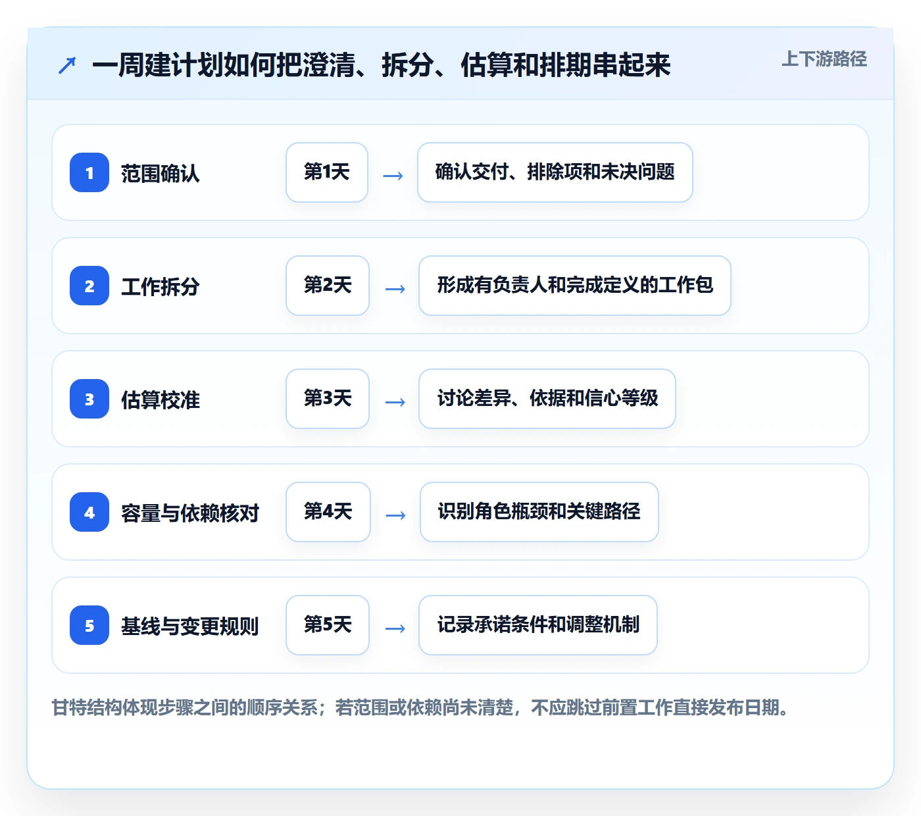Screen dimensions: 921x816
Task: Click the number 3 step badge
Action: [89, 399]
